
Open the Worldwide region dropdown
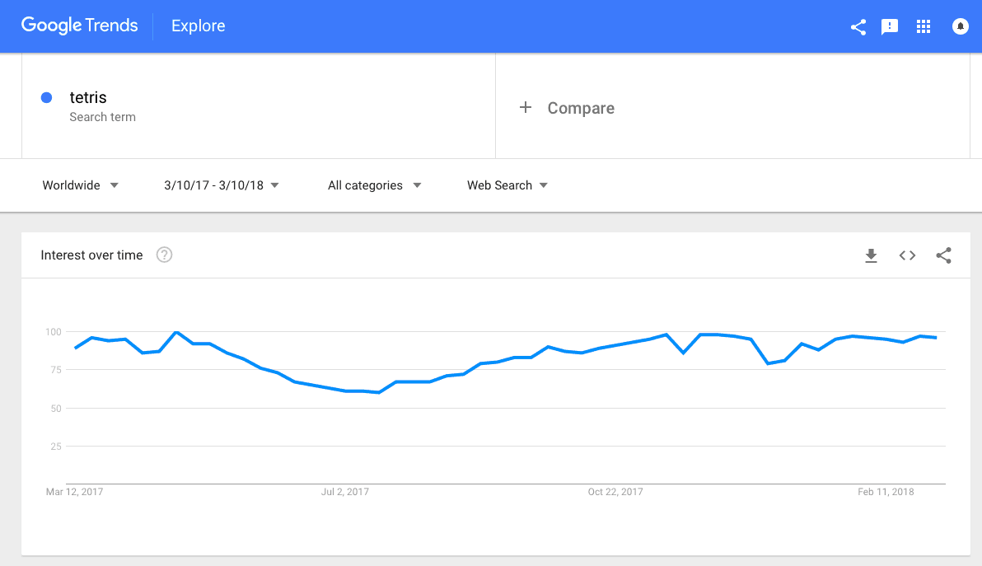(80, 185)
